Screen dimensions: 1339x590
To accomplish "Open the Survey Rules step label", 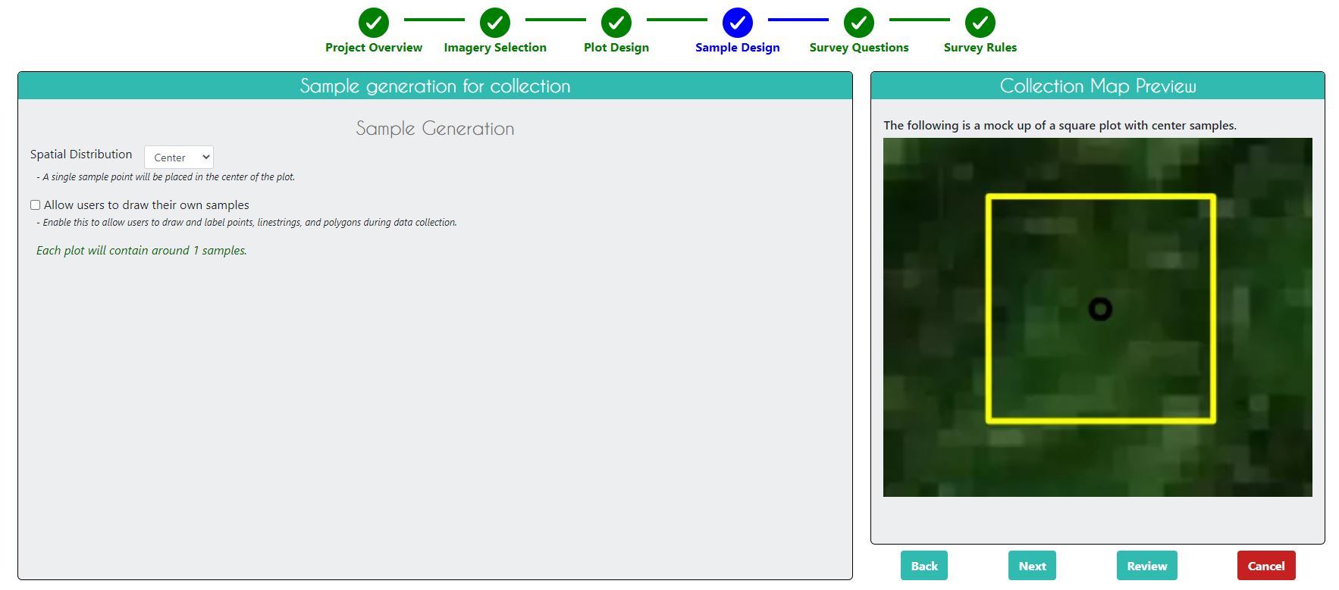I will (980, 48).
